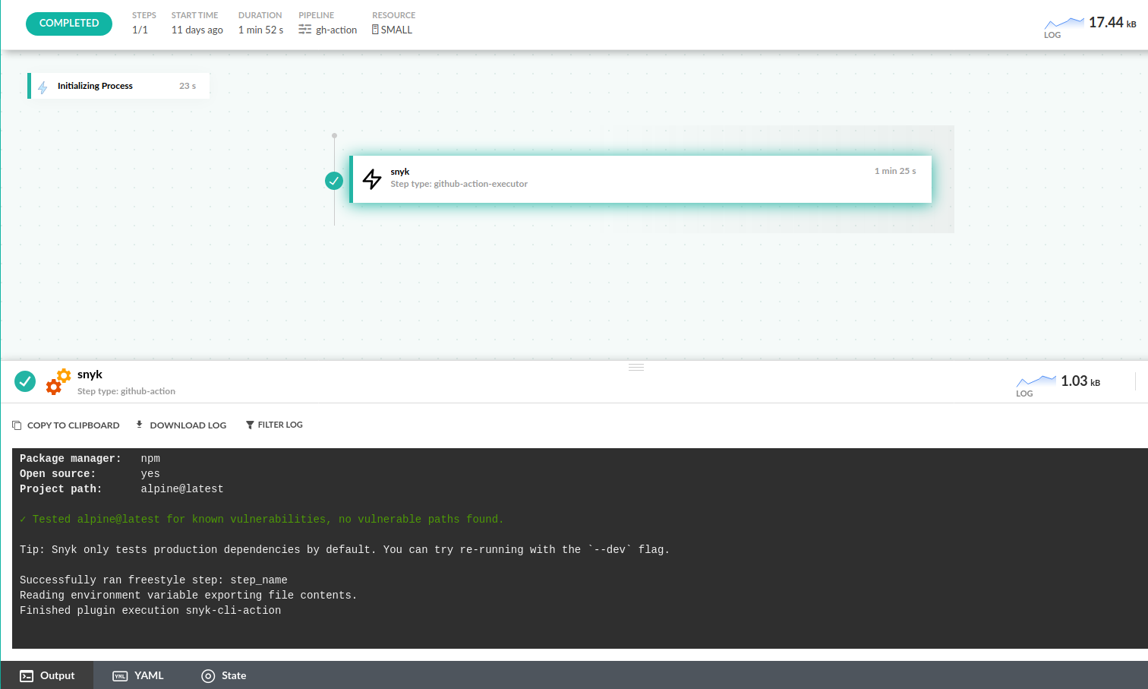Click the SMALL resource label
Screen dimensions: 1148x689
[x=396, y=30]
